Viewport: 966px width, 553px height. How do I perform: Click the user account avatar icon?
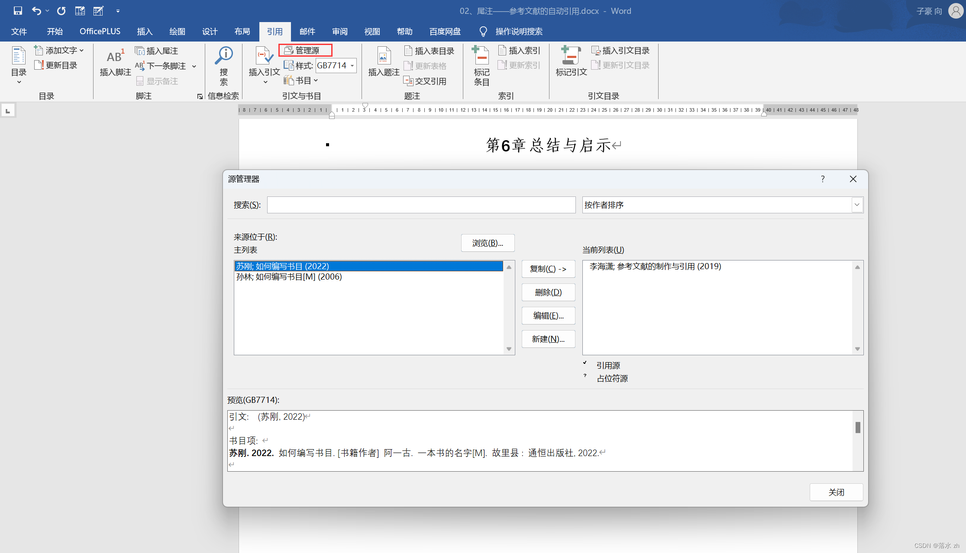956,11
